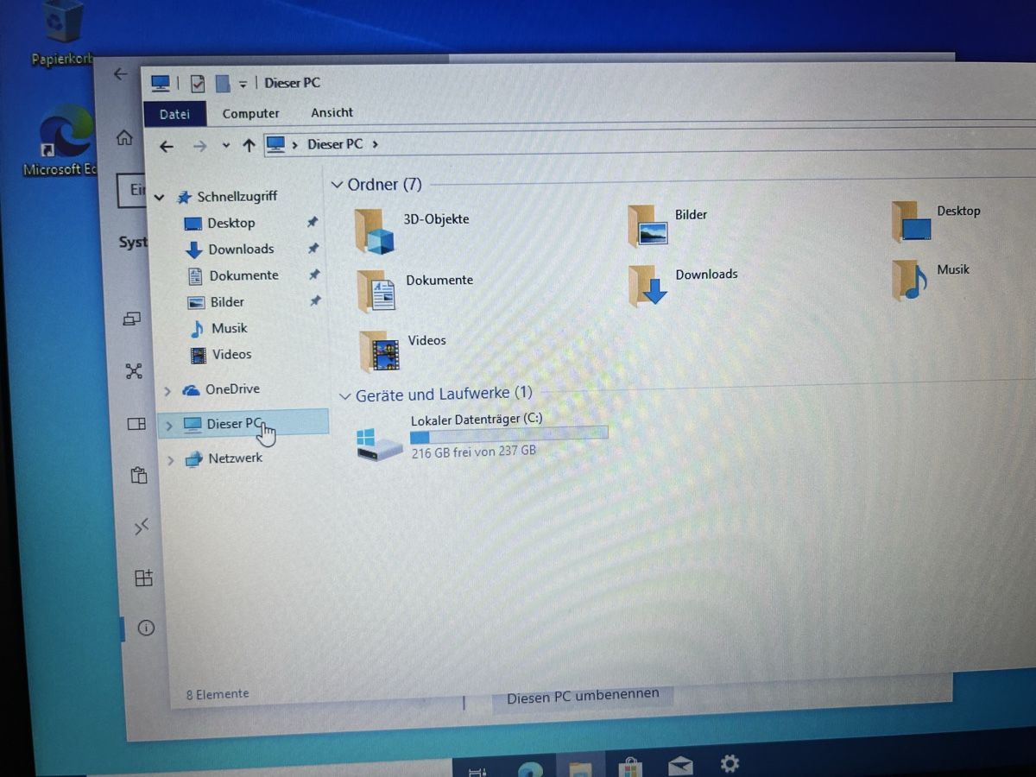
Task: Open the quick access toolbar customize dropdown
Action: pyautogui.click(x=243, y=84)
